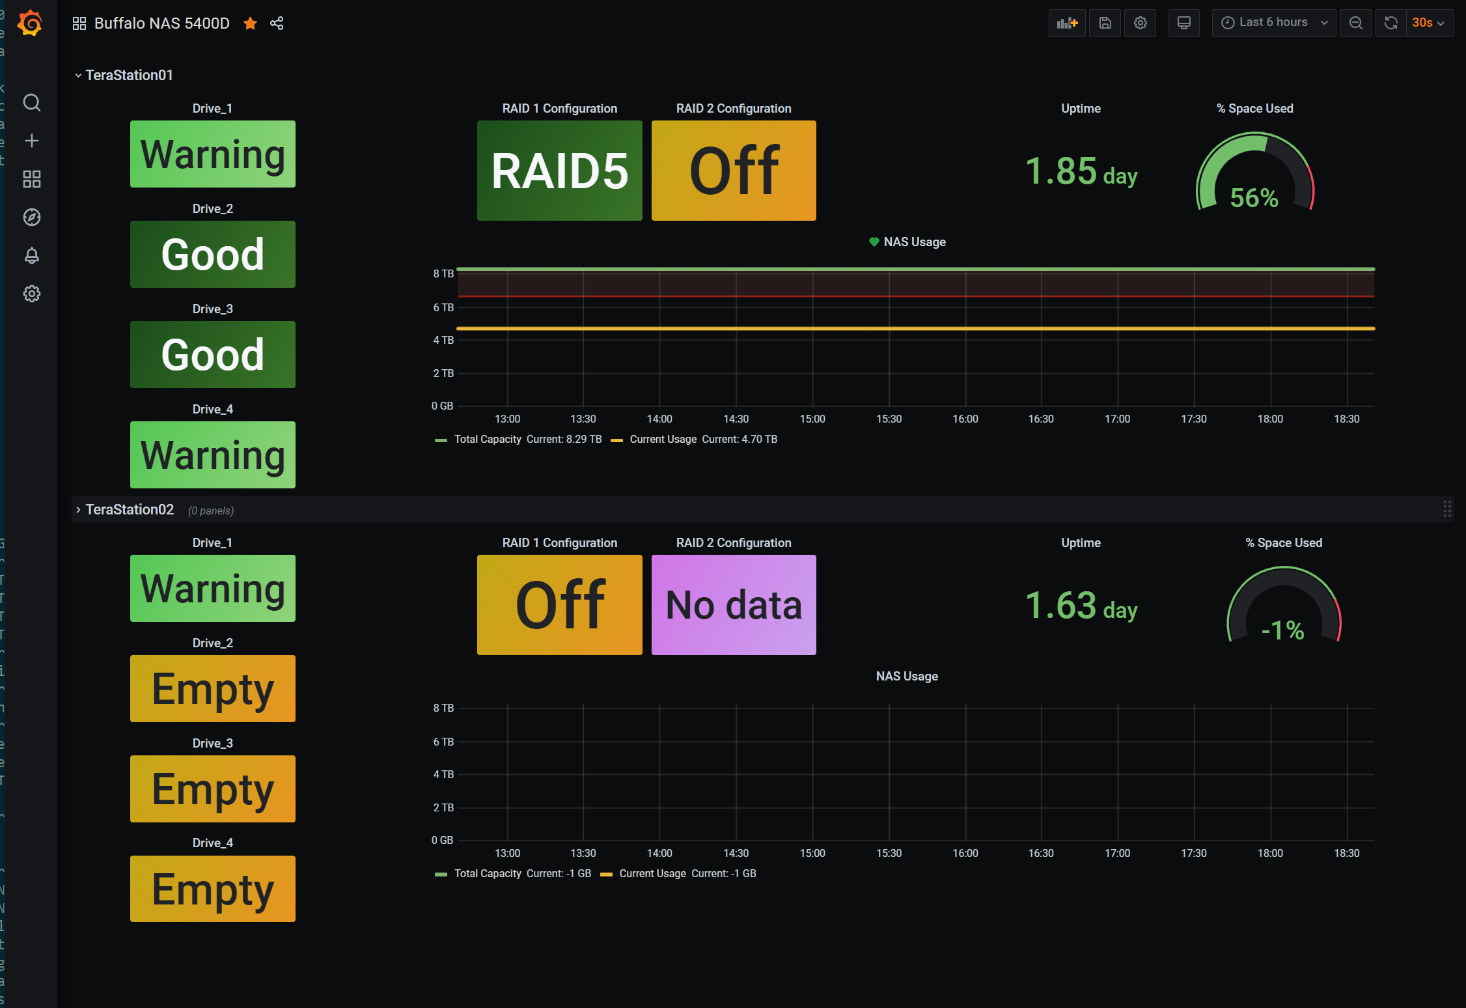Share the dashboard via the share icon
The width and height of the screenshot is (1466, 1008).
[x=277, y=23]
